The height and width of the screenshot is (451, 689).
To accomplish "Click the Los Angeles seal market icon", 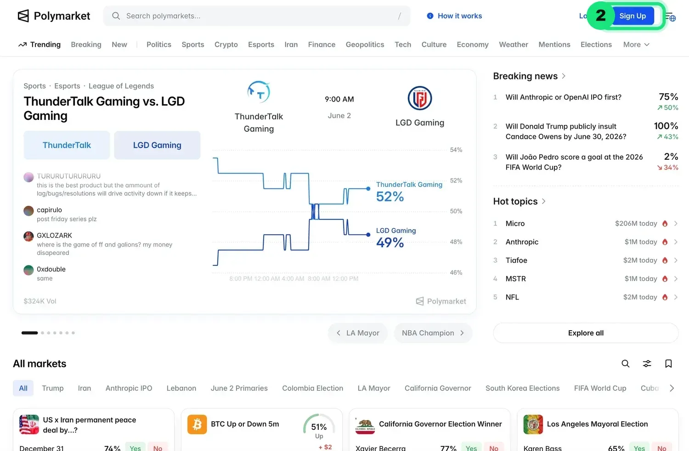I will pyautogui.click(x=533, y=424).
